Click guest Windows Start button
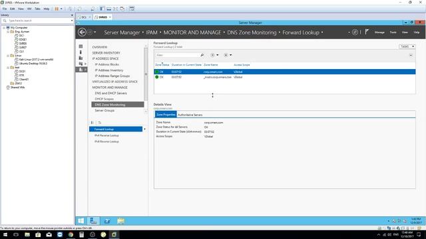Screen dimensions: 426x239 81,221
